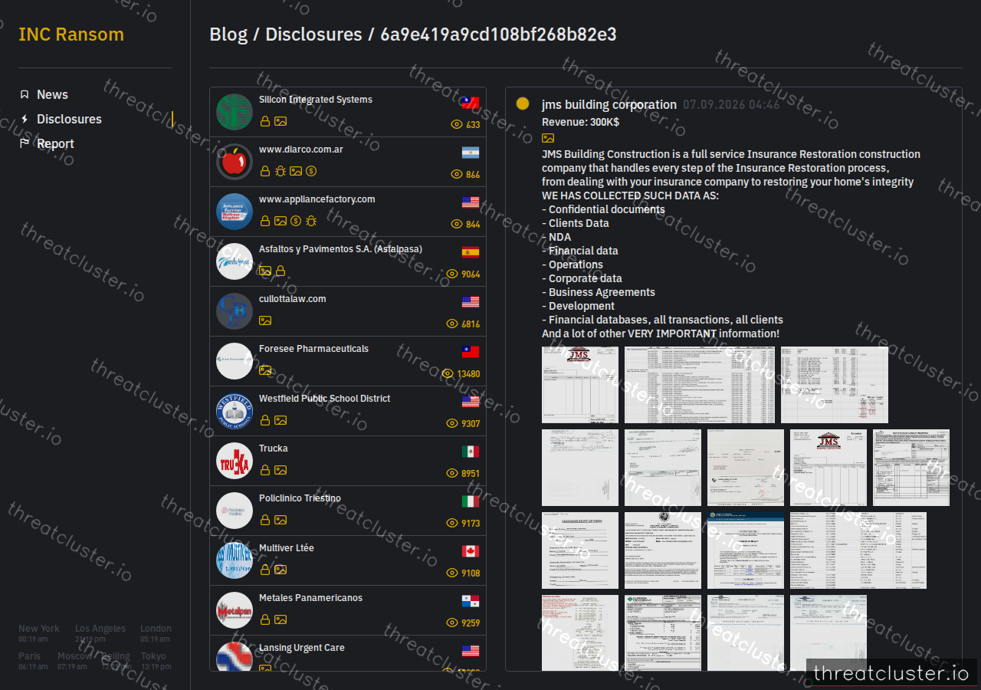981x690 pixels.
Task: Go to Report in the sidebar
Action: (x=55, y=143)
